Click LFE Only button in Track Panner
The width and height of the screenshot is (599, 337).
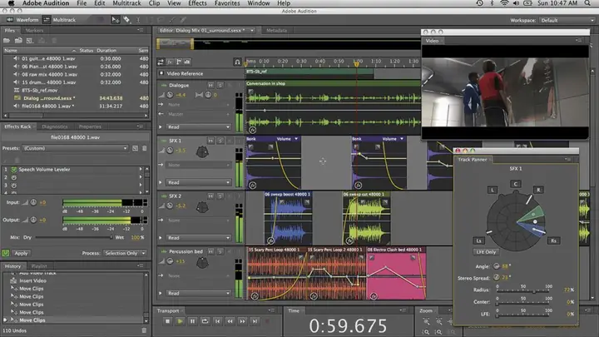click(x=486, y=252)
